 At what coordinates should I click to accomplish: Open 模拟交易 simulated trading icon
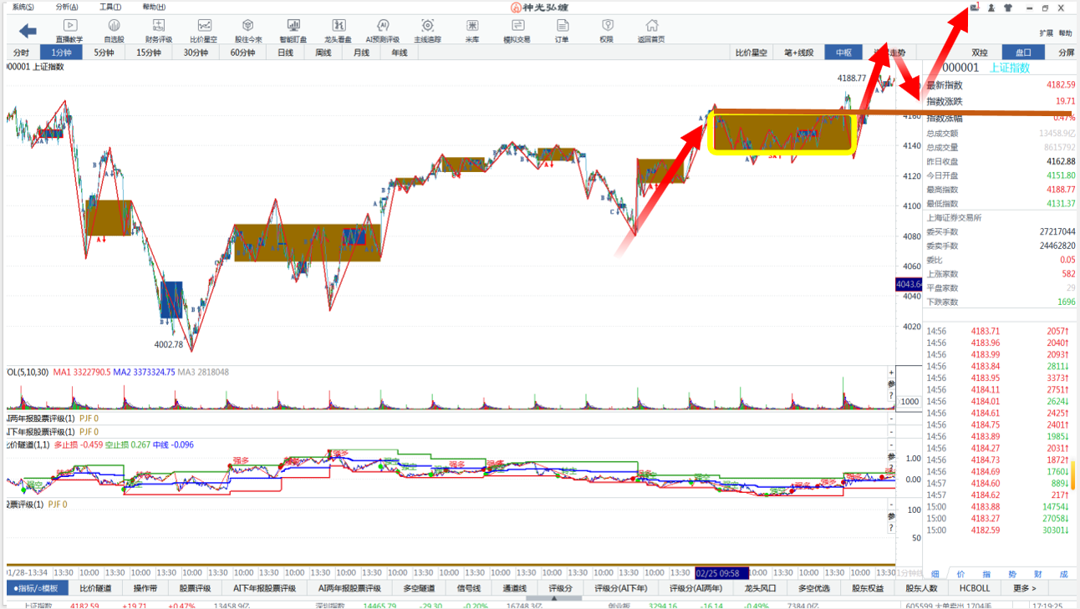pos(517,31)
